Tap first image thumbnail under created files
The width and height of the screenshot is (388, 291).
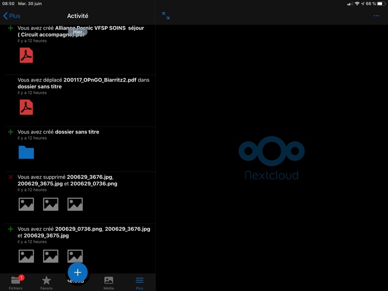click(26, 256)
